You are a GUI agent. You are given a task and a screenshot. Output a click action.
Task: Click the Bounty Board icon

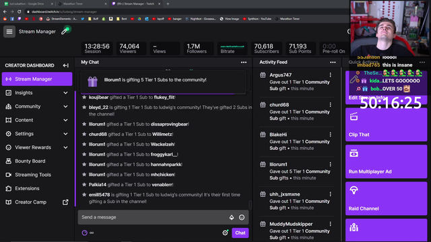[x=9, y=161]
